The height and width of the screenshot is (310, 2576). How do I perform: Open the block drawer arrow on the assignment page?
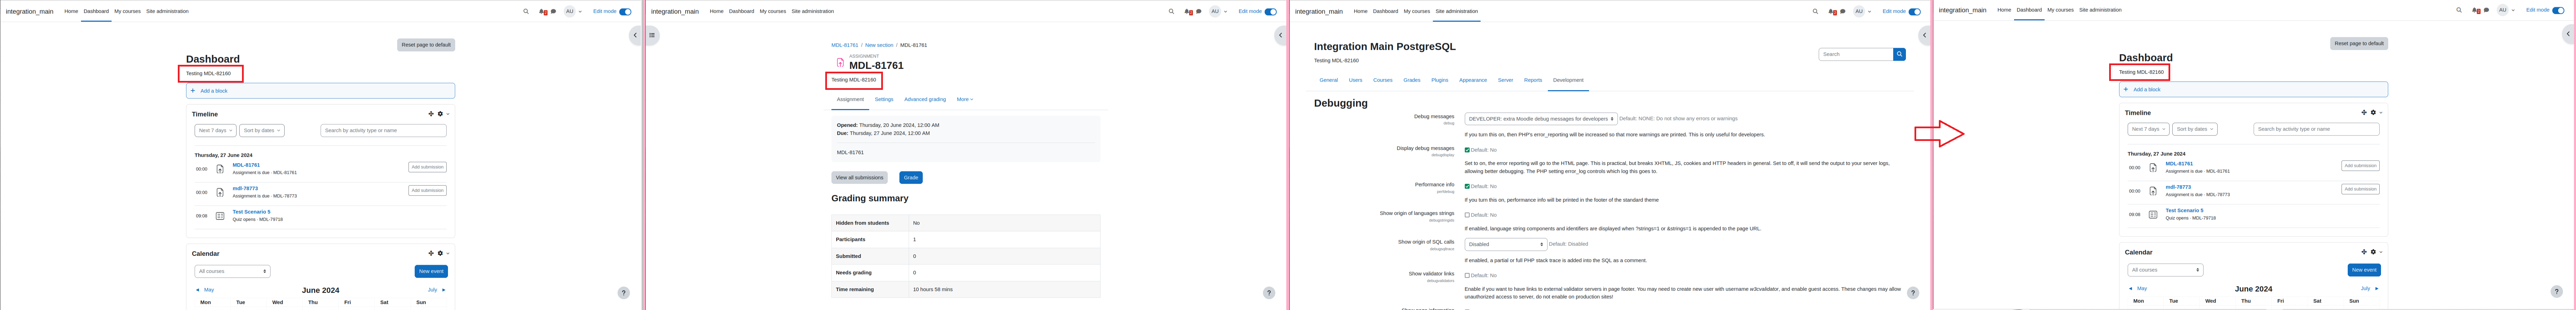pyautogui.click(x=1280, y=35)
